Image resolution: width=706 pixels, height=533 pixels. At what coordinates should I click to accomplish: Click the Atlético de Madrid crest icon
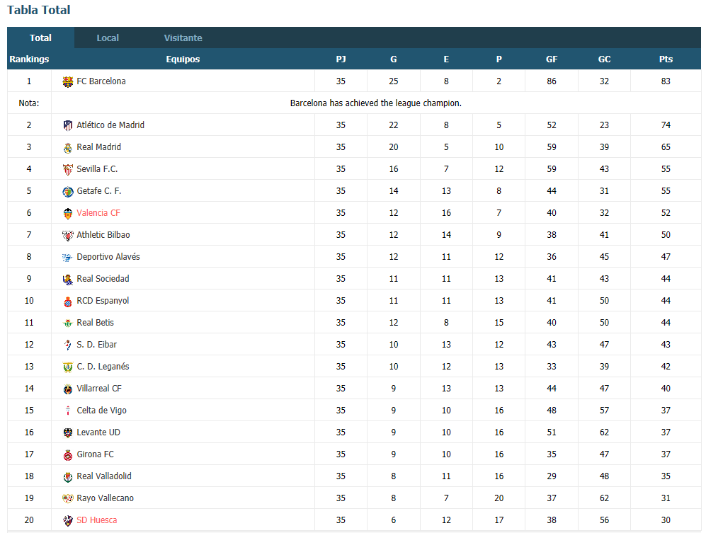pos(67,125)
